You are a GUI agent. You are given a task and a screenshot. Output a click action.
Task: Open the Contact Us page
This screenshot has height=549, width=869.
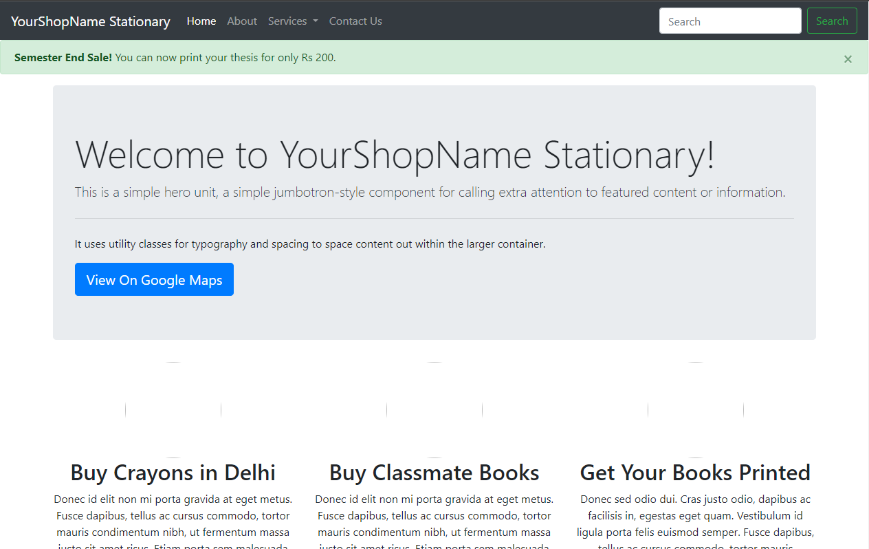355,21
